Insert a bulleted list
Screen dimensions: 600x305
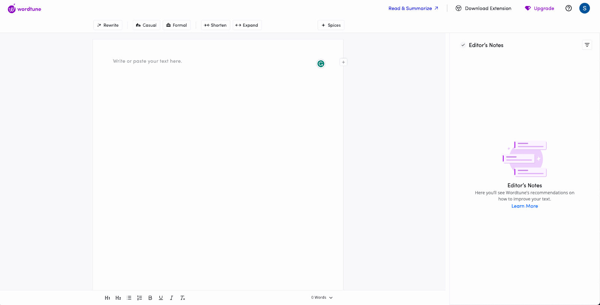point(129,298)
